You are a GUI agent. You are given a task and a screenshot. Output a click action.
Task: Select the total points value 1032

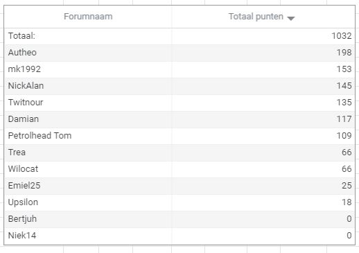342,36
